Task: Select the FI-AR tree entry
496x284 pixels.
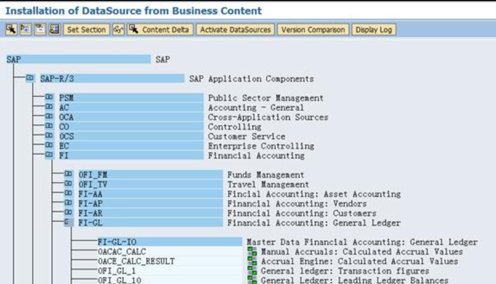Action: [x=151, y=213]
